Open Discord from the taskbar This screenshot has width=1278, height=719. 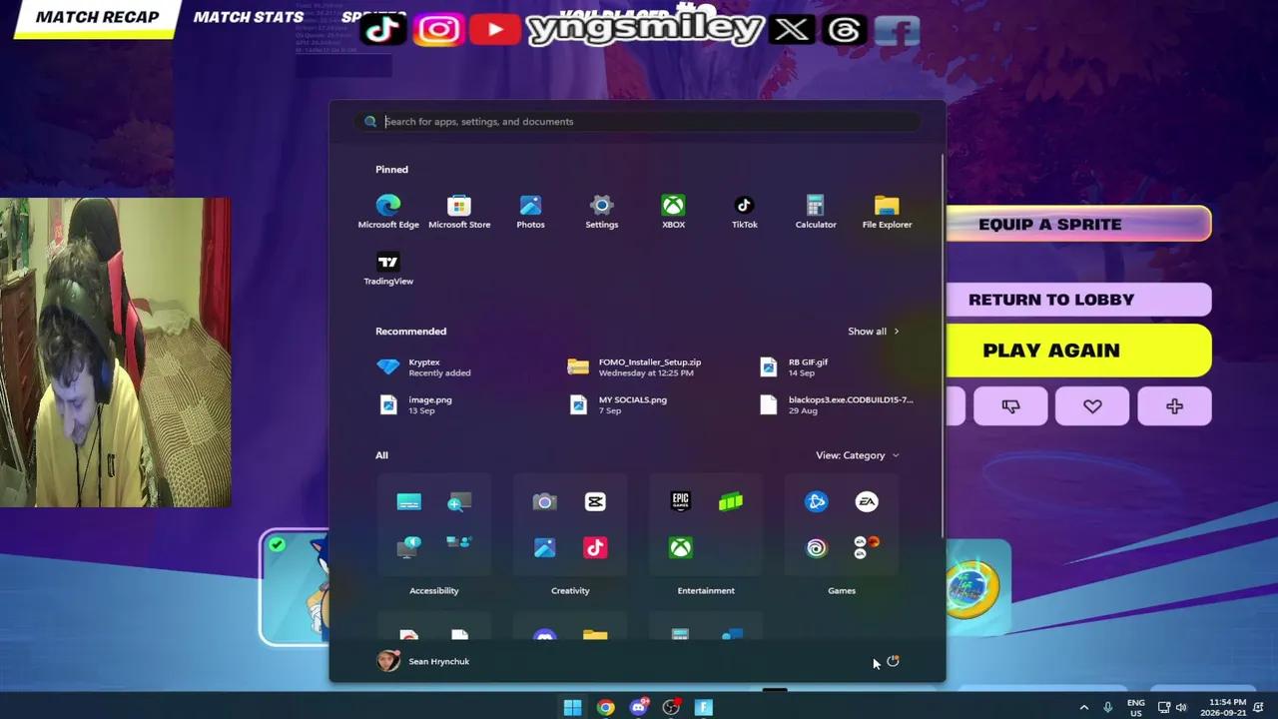click(638, 707)
